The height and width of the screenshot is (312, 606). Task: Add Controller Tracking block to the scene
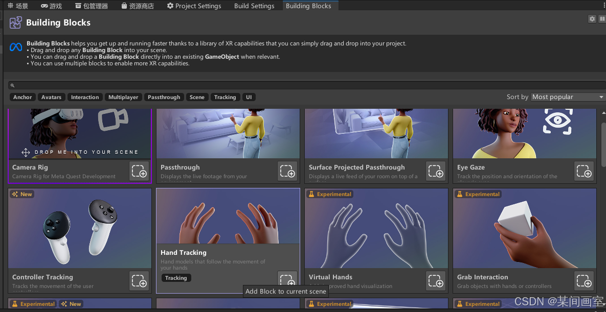pyautogui.click(x=139, y=281)
